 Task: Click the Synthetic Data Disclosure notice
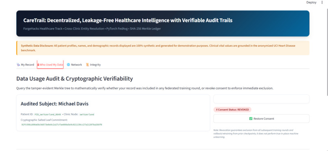(x=163, y=48)
